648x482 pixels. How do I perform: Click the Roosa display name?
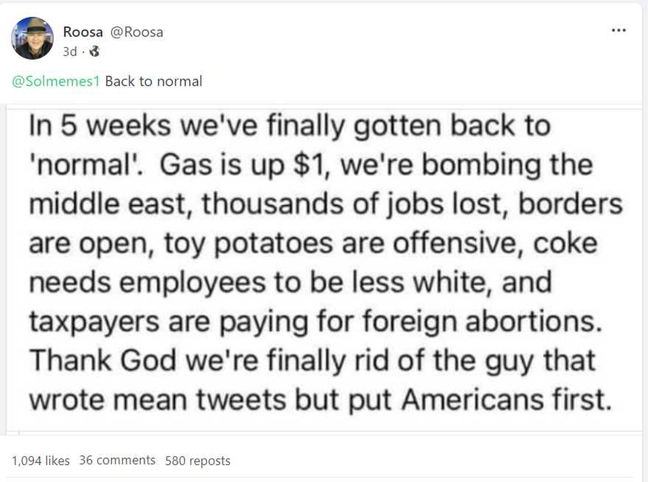pyautogui.click(x=83, y=32)
